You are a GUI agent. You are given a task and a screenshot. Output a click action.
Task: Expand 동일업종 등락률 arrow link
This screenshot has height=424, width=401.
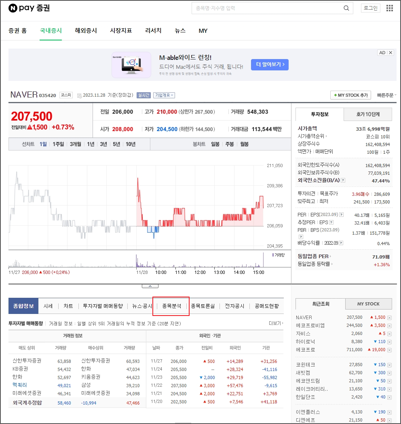tap(315, 264)
